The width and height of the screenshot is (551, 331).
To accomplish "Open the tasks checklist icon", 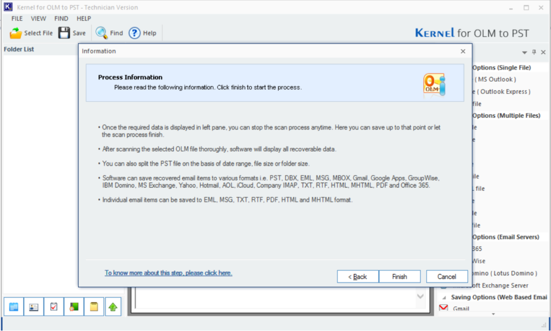I will tap(54, 307).
